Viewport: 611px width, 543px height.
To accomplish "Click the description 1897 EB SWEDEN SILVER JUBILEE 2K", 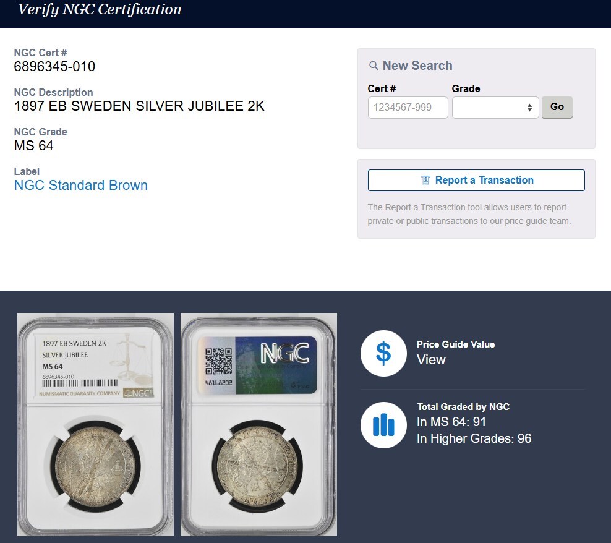I will (140, 106).
